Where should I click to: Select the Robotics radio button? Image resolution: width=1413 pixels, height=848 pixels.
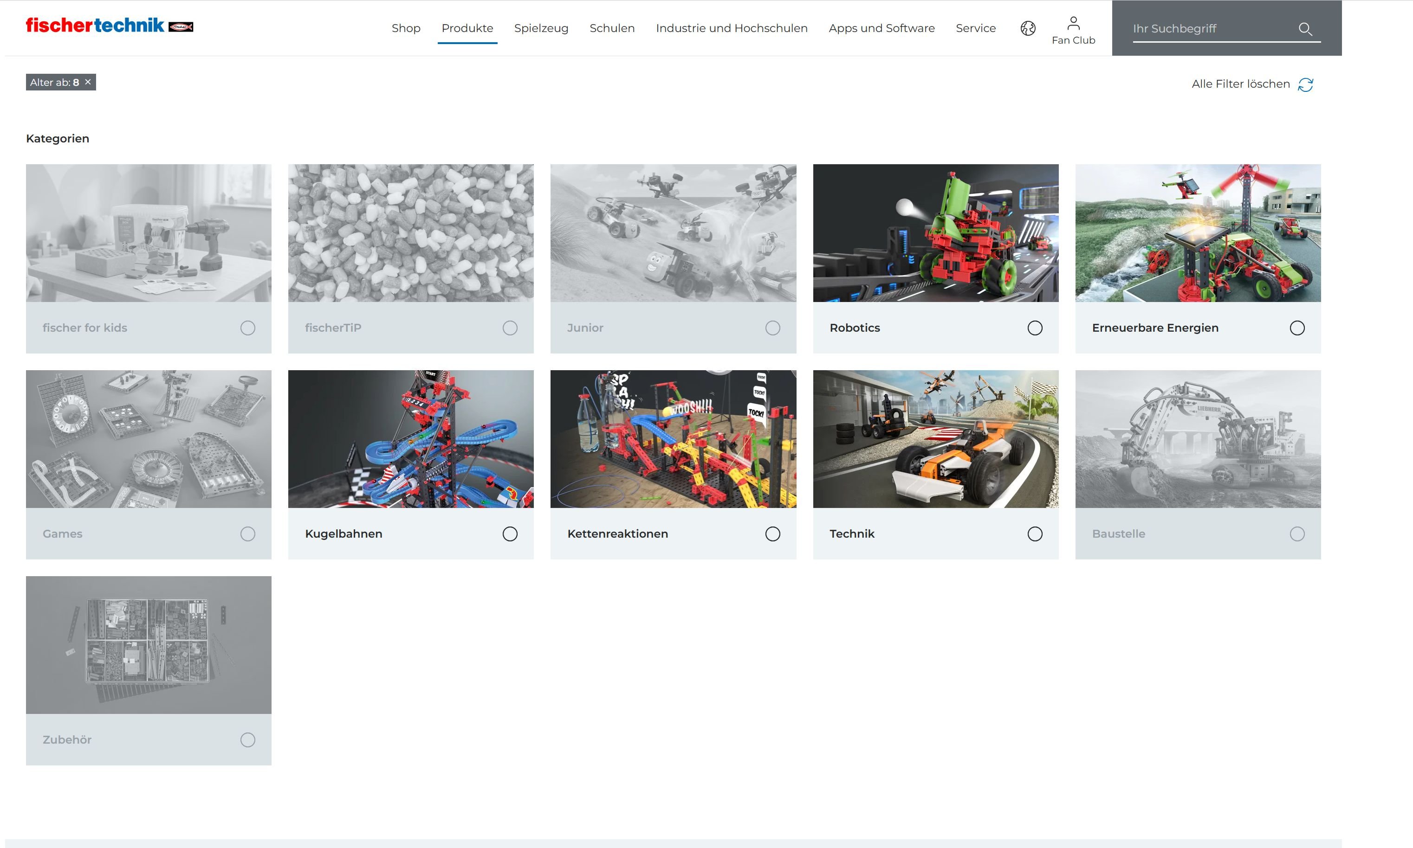point(1035,328)
